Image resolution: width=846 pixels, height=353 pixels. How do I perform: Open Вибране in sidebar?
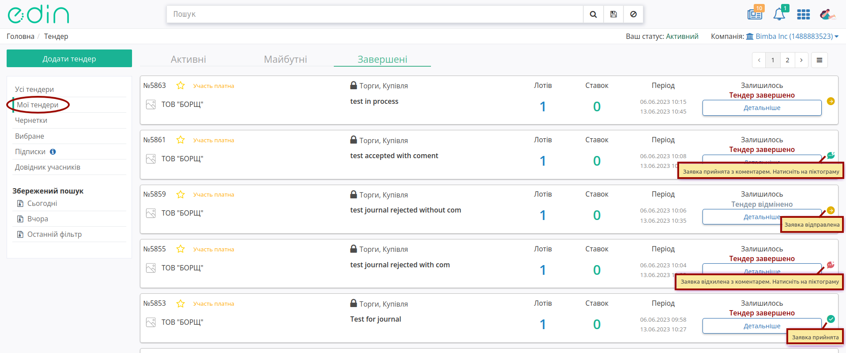click(x=30, y=136)
